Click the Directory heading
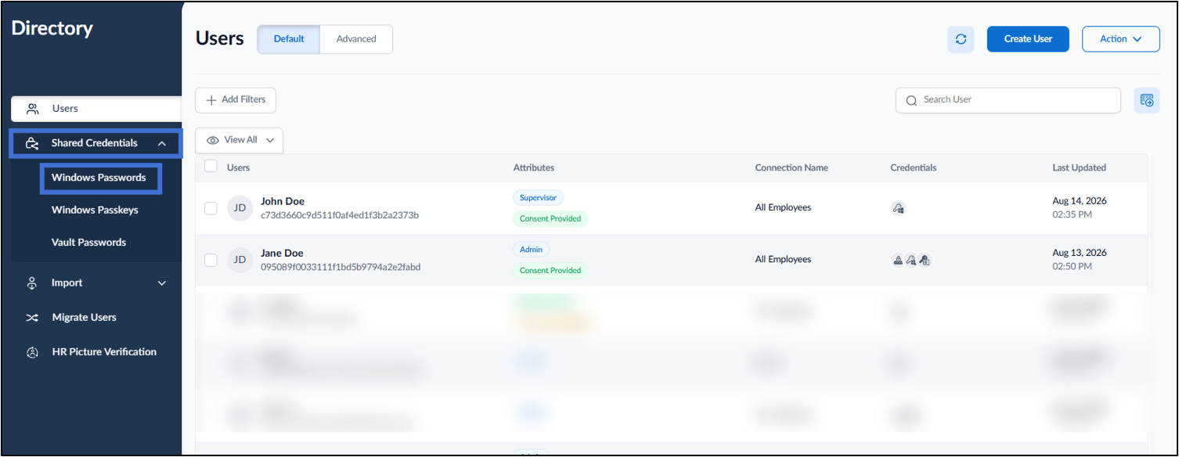This screenshot has height=457, width=1179. tap(52, 29)
